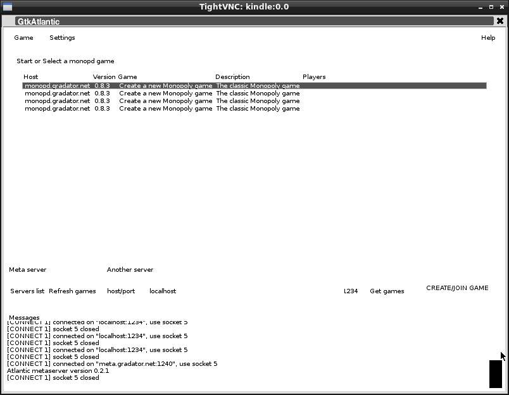Close the TightVNC window

click(502, 7)
